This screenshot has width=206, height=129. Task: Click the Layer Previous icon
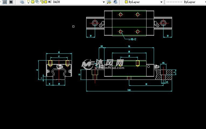pyautogui.click(x=115, y=2)
